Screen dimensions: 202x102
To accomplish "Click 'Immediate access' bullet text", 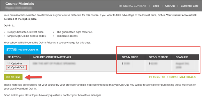I will (67, 36).
